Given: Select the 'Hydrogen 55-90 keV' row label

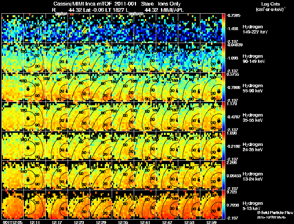Looking at the screenshot, I should pyautogui.click(x=253, y=88).
